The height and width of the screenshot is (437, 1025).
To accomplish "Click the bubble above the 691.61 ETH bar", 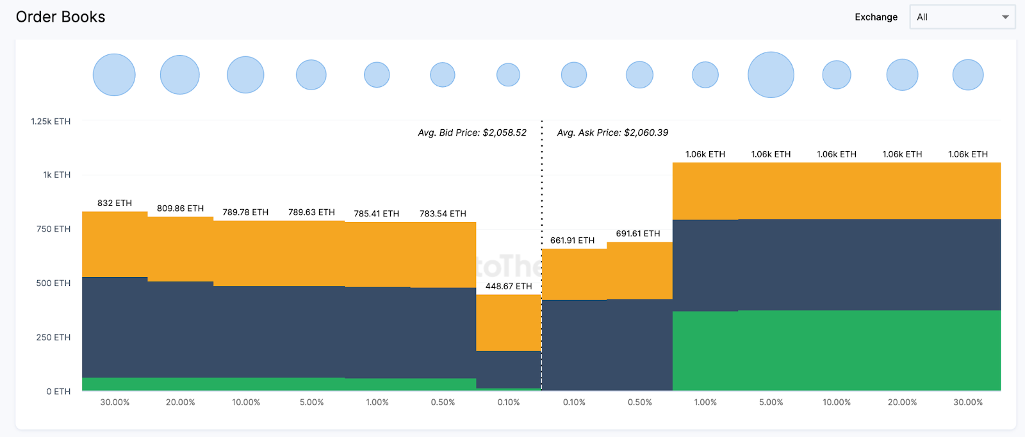I will click(639, 75).
